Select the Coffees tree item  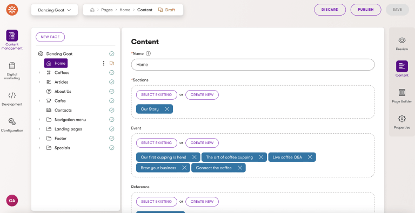pos(62,73)
